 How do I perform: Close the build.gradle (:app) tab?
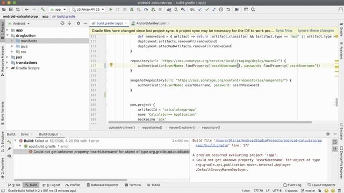pos(126,23)
